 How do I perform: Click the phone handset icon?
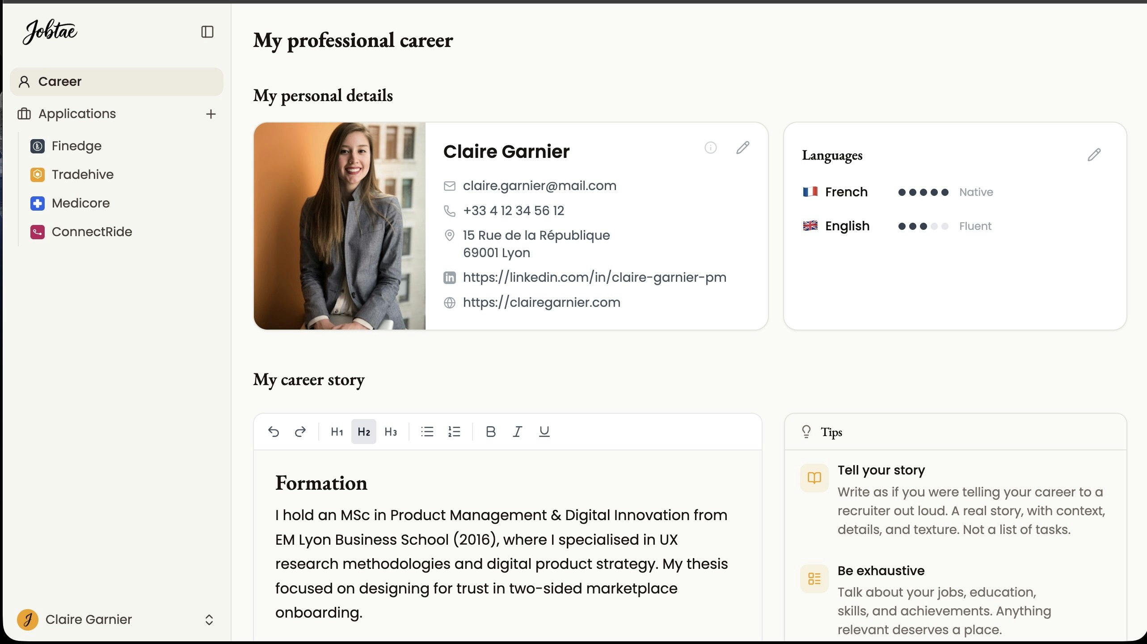coord(449,211)
